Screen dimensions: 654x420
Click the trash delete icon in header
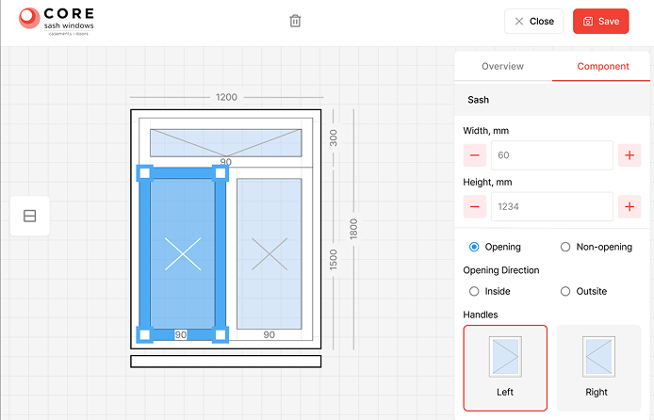(x=295, y=21)
